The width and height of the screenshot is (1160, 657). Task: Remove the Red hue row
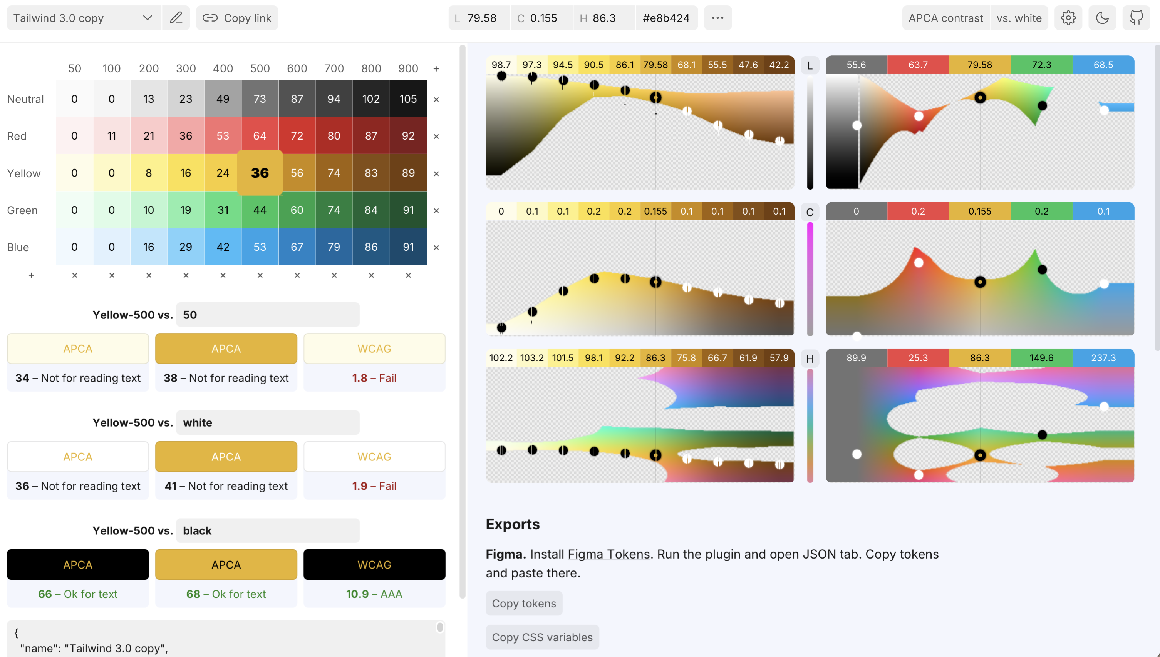[436, 136]
